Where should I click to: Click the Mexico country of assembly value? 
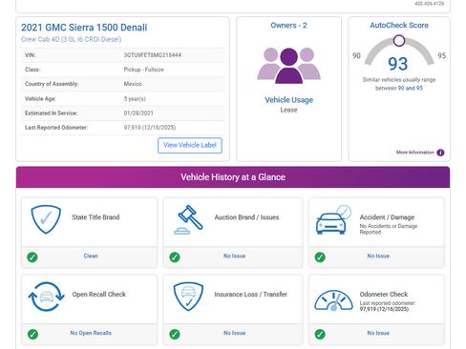[133, 84]
